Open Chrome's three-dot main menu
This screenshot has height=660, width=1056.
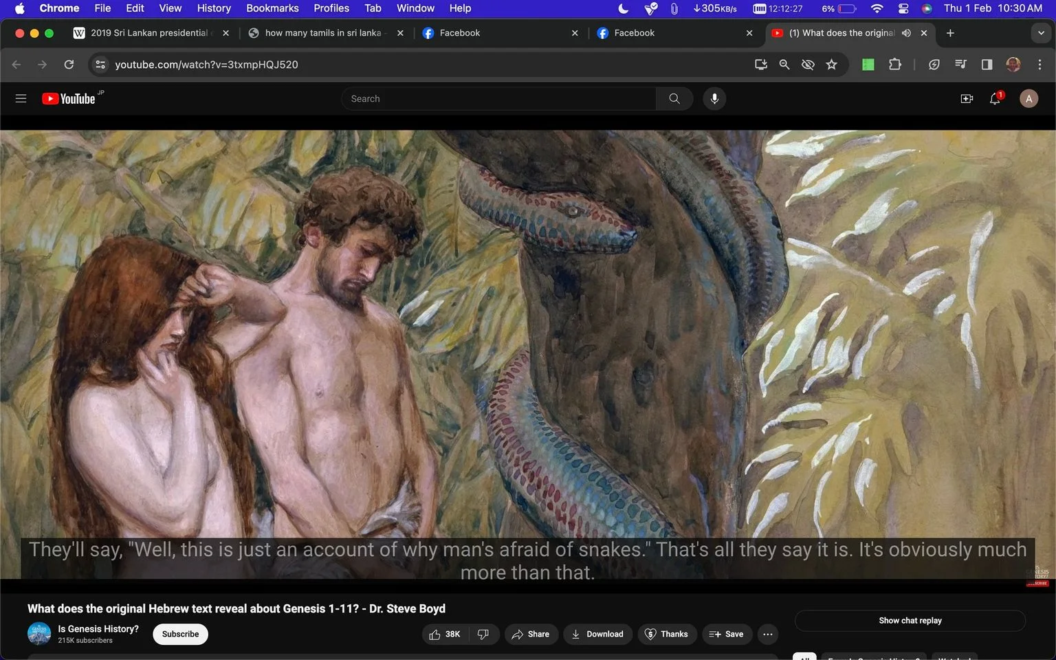pyautogui.click(x=1039, y=64)
